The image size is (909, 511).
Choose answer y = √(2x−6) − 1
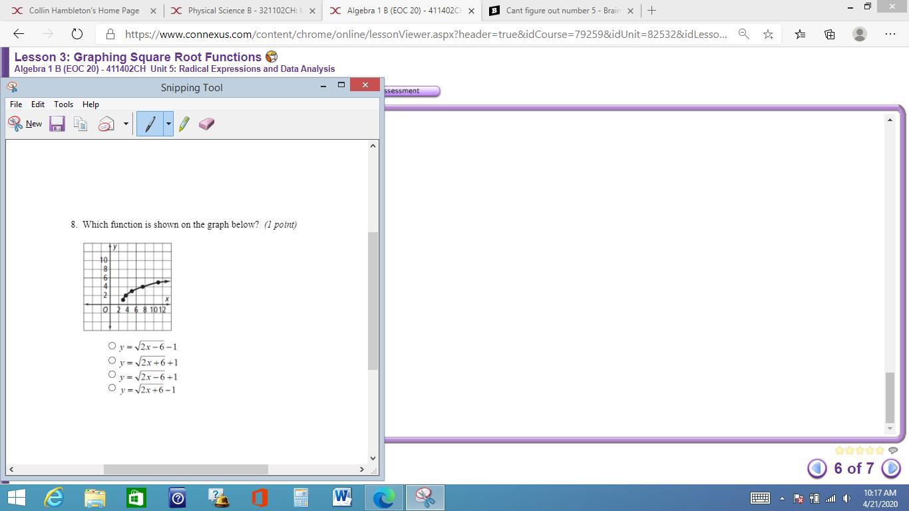(x=112, y=346)
